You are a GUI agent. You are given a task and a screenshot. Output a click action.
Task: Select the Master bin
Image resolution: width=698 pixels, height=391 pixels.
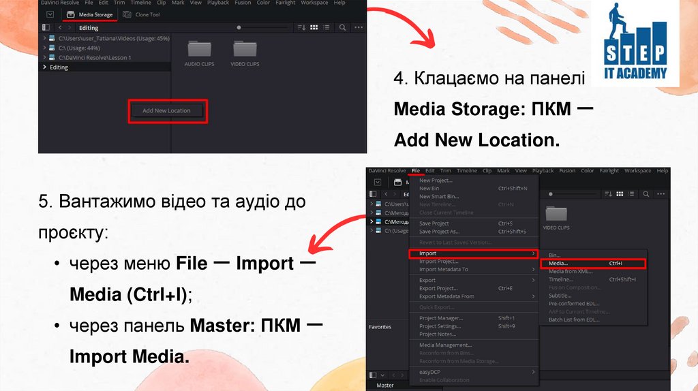pyautogui.click(x=385, y=386)
